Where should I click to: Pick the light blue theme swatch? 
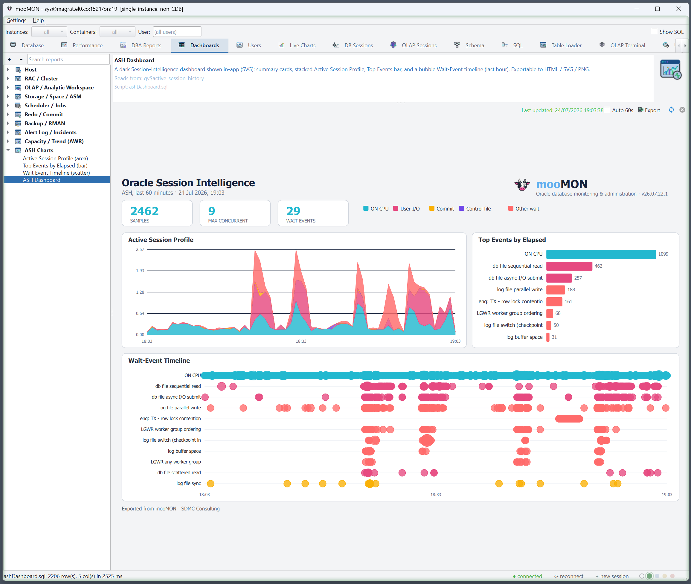tap(657, 576)
